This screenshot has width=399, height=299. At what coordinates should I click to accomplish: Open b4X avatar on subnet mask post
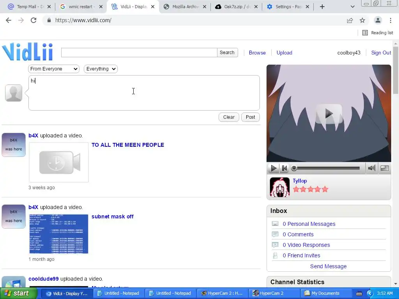(14, 216)
